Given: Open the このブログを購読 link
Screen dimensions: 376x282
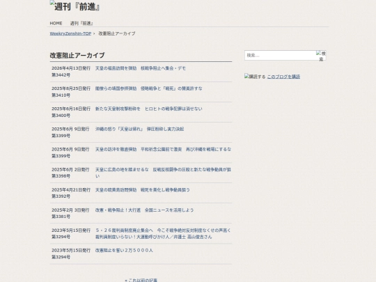Looking at the screenshot, I should tap(283, 77).
